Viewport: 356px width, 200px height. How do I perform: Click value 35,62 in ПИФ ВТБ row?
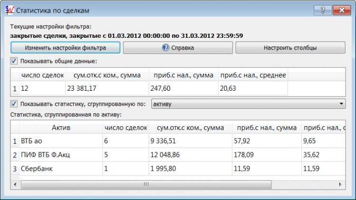[324, 155]
